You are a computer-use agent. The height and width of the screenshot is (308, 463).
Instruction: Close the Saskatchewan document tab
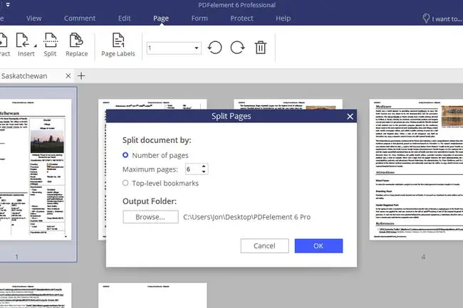tap(68, 75)
